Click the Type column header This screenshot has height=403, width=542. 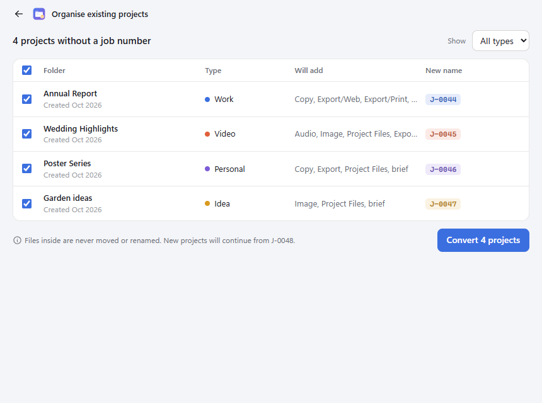(x=213, y=71)
